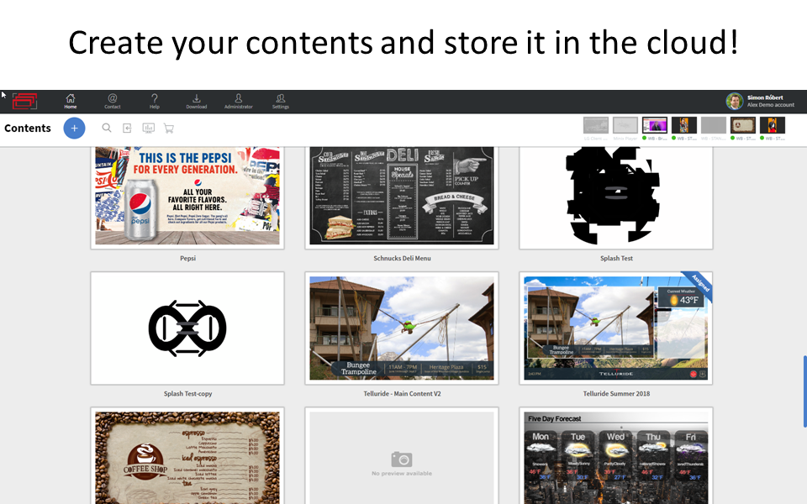Open the Schnucks Deli Menu thumbnail

click(402, 197)
